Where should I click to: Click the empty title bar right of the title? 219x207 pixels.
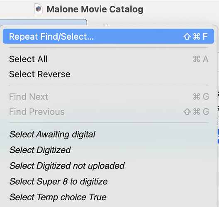(x=180, y=9)
